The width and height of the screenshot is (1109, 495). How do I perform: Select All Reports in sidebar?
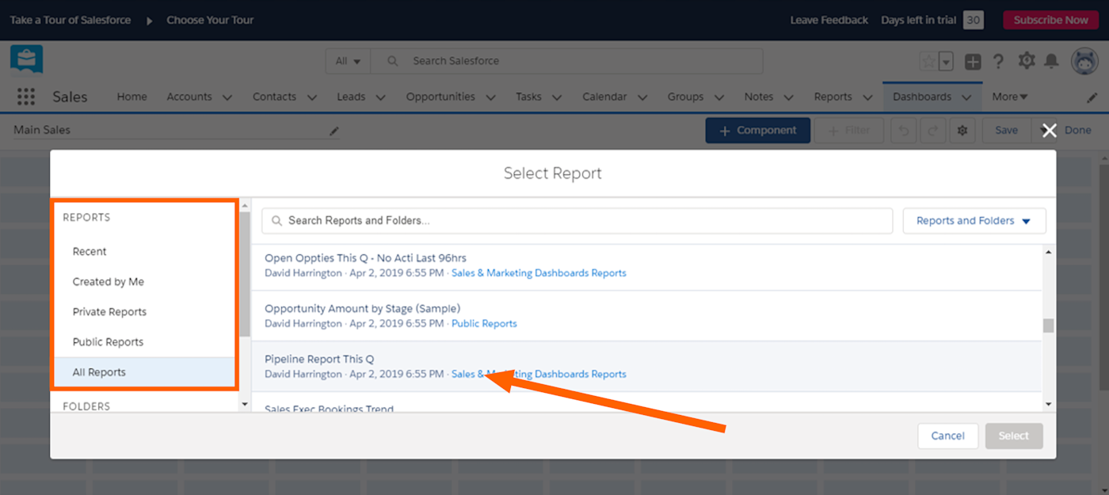coord(144,372)
